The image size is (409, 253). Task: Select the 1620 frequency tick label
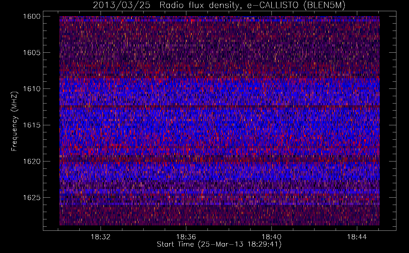(32, 161)
